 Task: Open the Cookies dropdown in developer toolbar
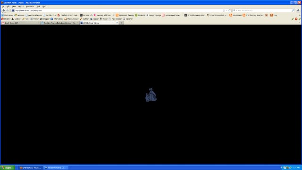17,19
